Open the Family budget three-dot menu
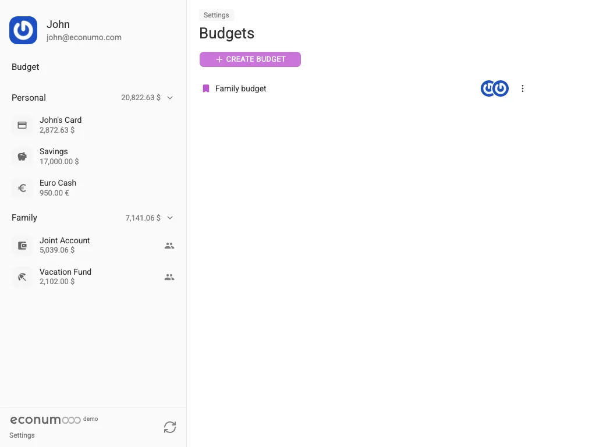Image resolution: width=596 pixels, height=447 pixels. tap(523, 88)
